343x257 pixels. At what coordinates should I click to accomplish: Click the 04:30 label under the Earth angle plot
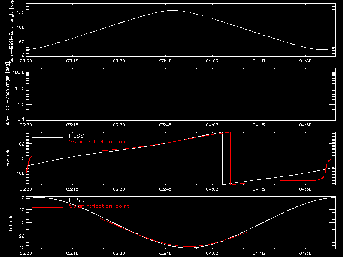point(305,61)
